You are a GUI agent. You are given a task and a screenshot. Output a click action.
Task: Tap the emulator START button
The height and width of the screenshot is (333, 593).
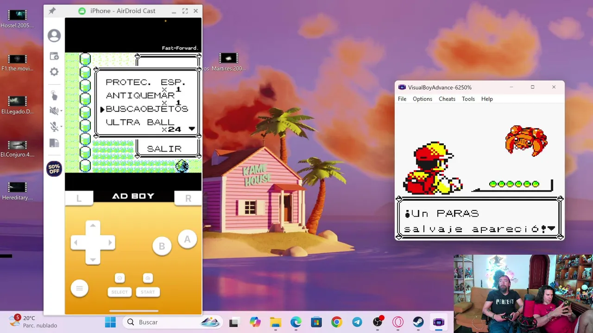[148, 292]
